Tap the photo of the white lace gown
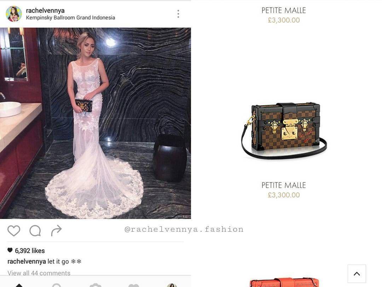The image size is (382, 287). tap(95, 123)
